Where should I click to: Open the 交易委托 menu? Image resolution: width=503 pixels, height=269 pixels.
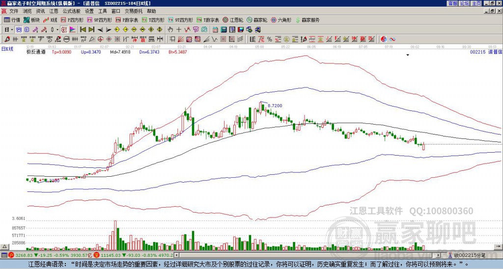click(x=134, y=11)
